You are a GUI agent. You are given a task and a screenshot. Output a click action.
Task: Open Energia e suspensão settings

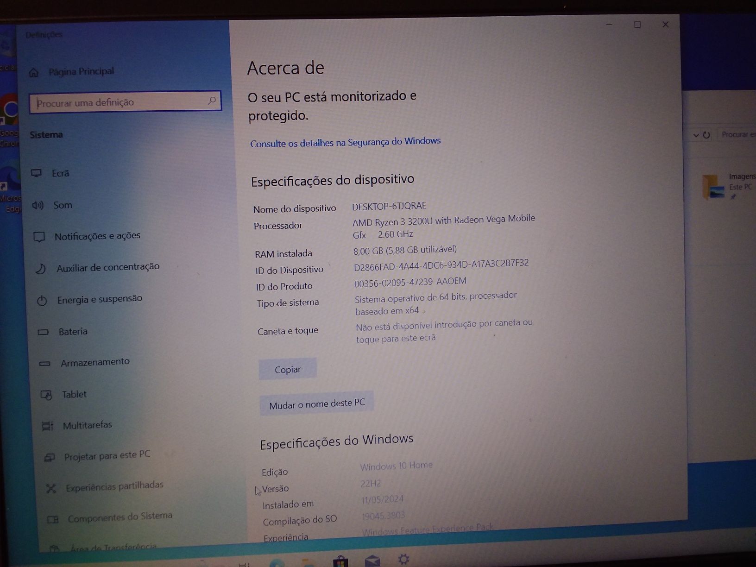(x=100, y=299)
